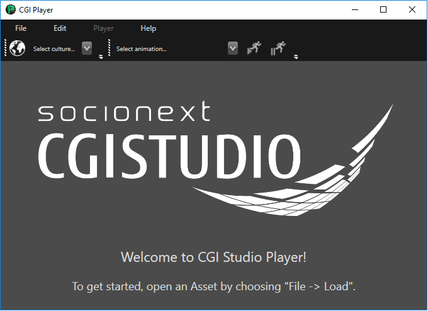Open the Edit menu
Viewport: 428px width, 311px height.
coord(60,28)
